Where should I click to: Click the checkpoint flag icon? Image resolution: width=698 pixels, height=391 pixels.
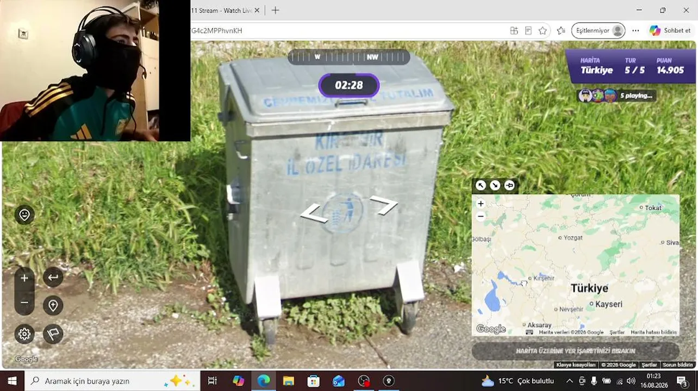pos(53,334)
